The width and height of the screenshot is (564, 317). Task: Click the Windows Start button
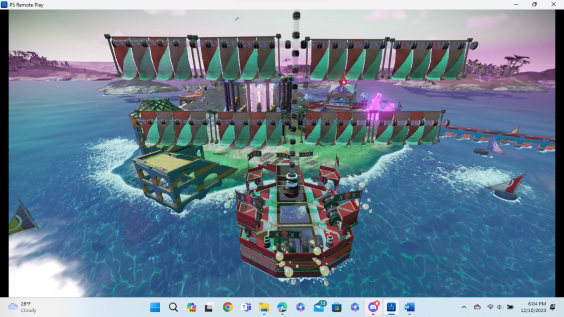[155, 307]
